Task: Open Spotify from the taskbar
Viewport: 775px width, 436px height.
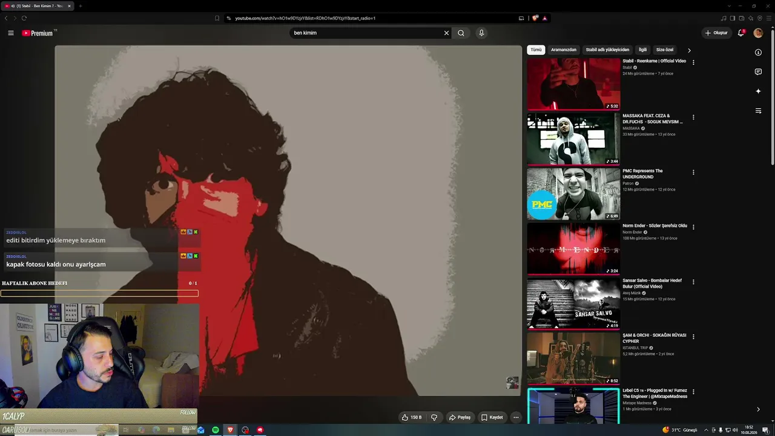Action: point(216,430)
